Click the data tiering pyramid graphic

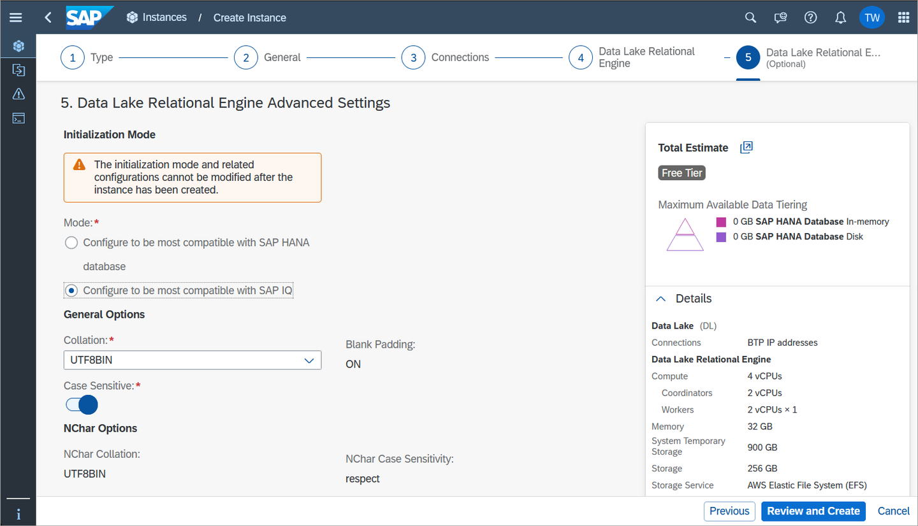(685, 234)
